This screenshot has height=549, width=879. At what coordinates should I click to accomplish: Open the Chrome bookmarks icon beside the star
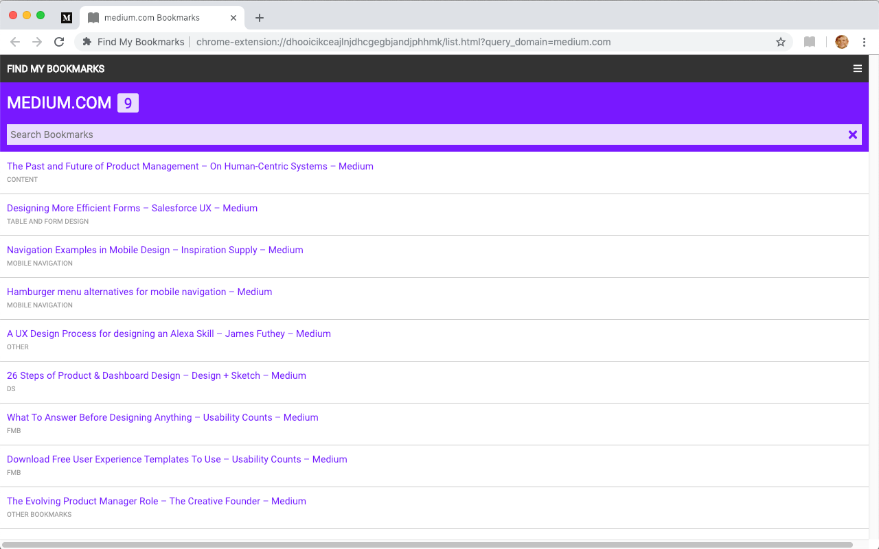click(809, 42)
